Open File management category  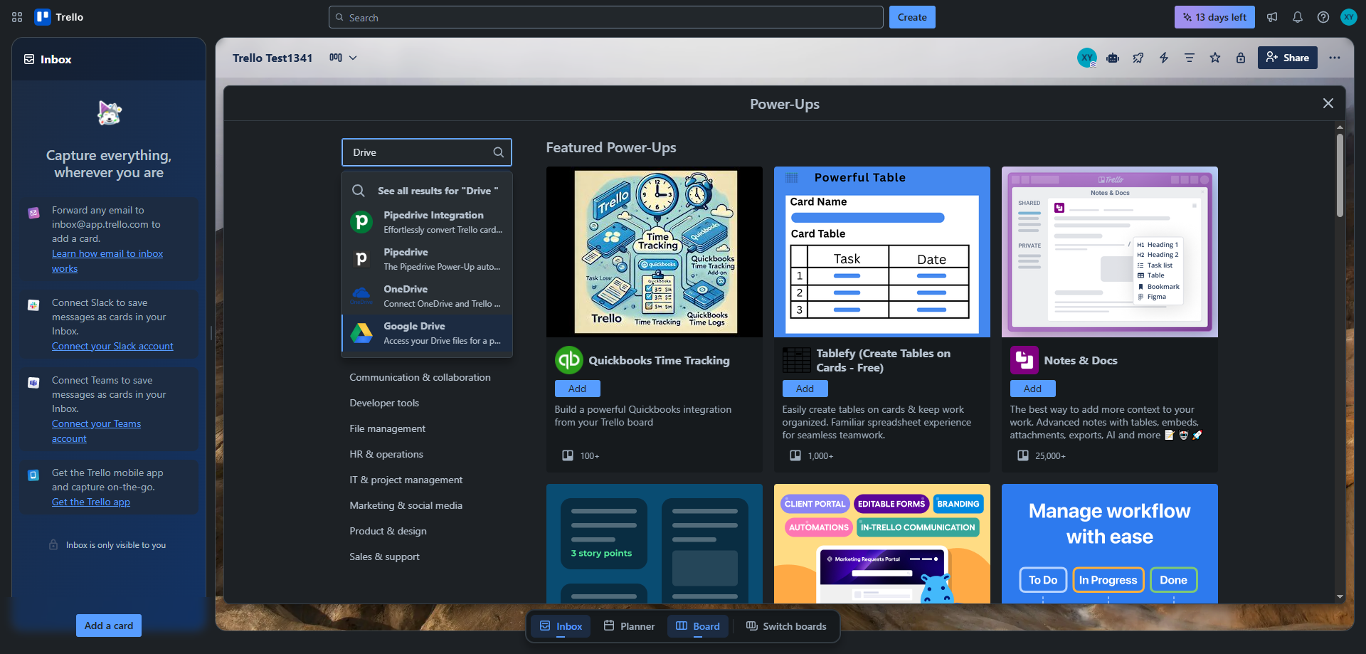coord(387,428)
